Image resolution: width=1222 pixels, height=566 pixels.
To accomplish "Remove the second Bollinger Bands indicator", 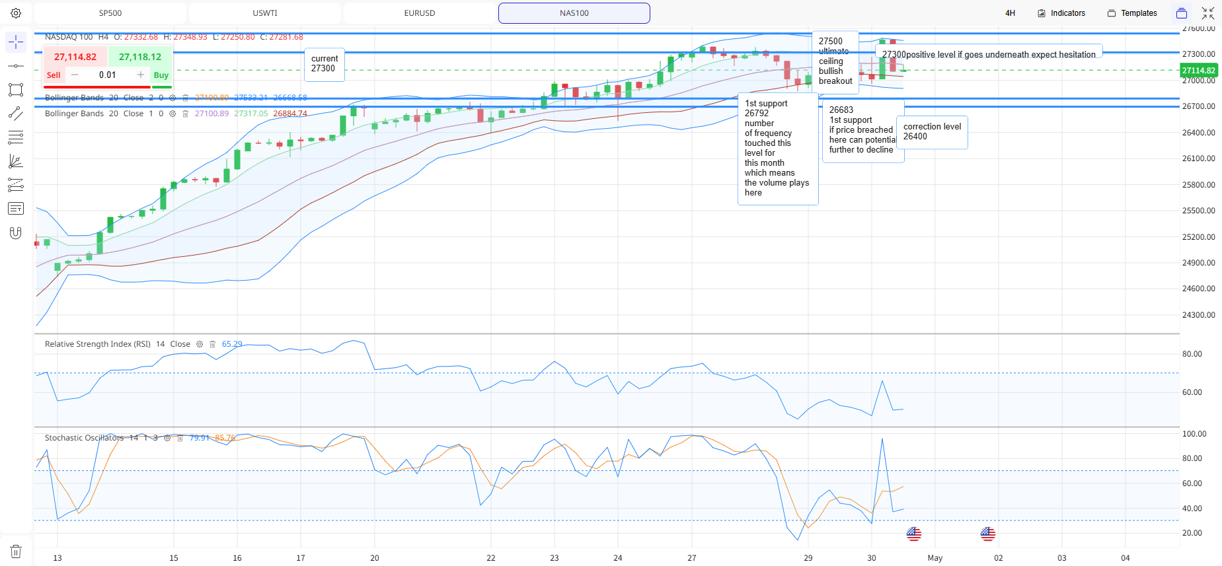I will click(x=186, y=114).
